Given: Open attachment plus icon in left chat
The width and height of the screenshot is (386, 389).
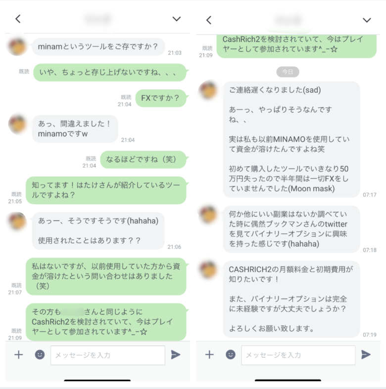Looking at the screenshot, I should pos(19,354).
